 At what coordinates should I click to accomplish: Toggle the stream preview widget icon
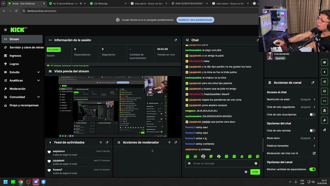click(x=324, y=62)
